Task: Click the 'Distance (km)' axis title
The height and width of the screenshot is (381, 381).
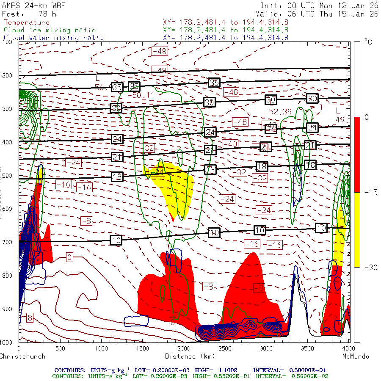Action: click(190, 356)
